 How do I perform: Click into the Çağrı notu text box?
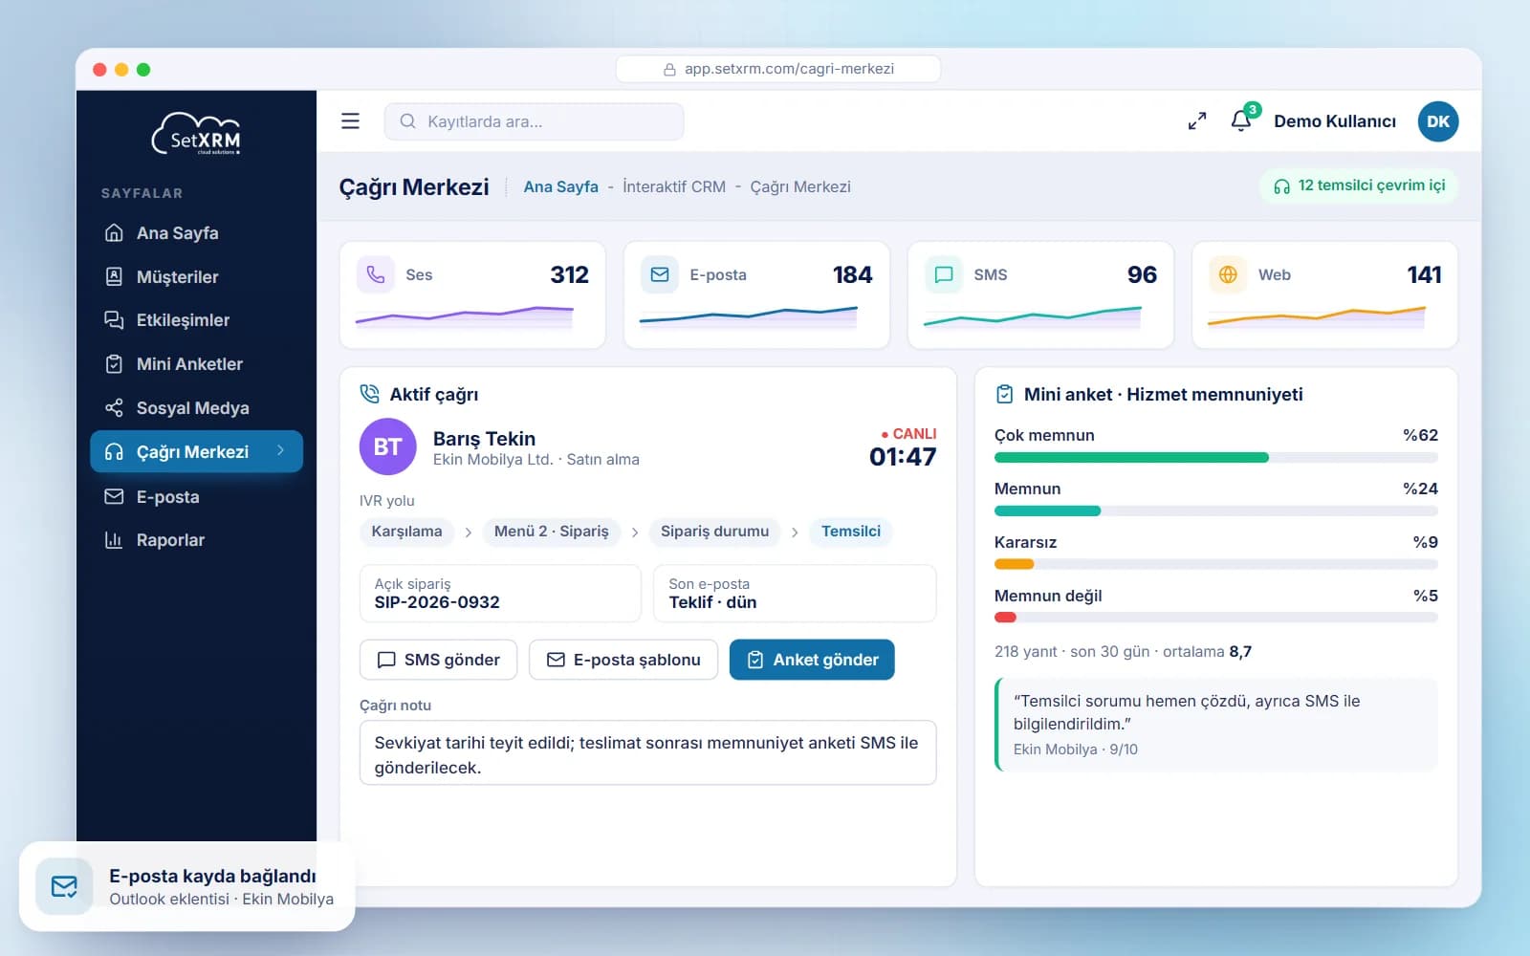tap(647, 753)
